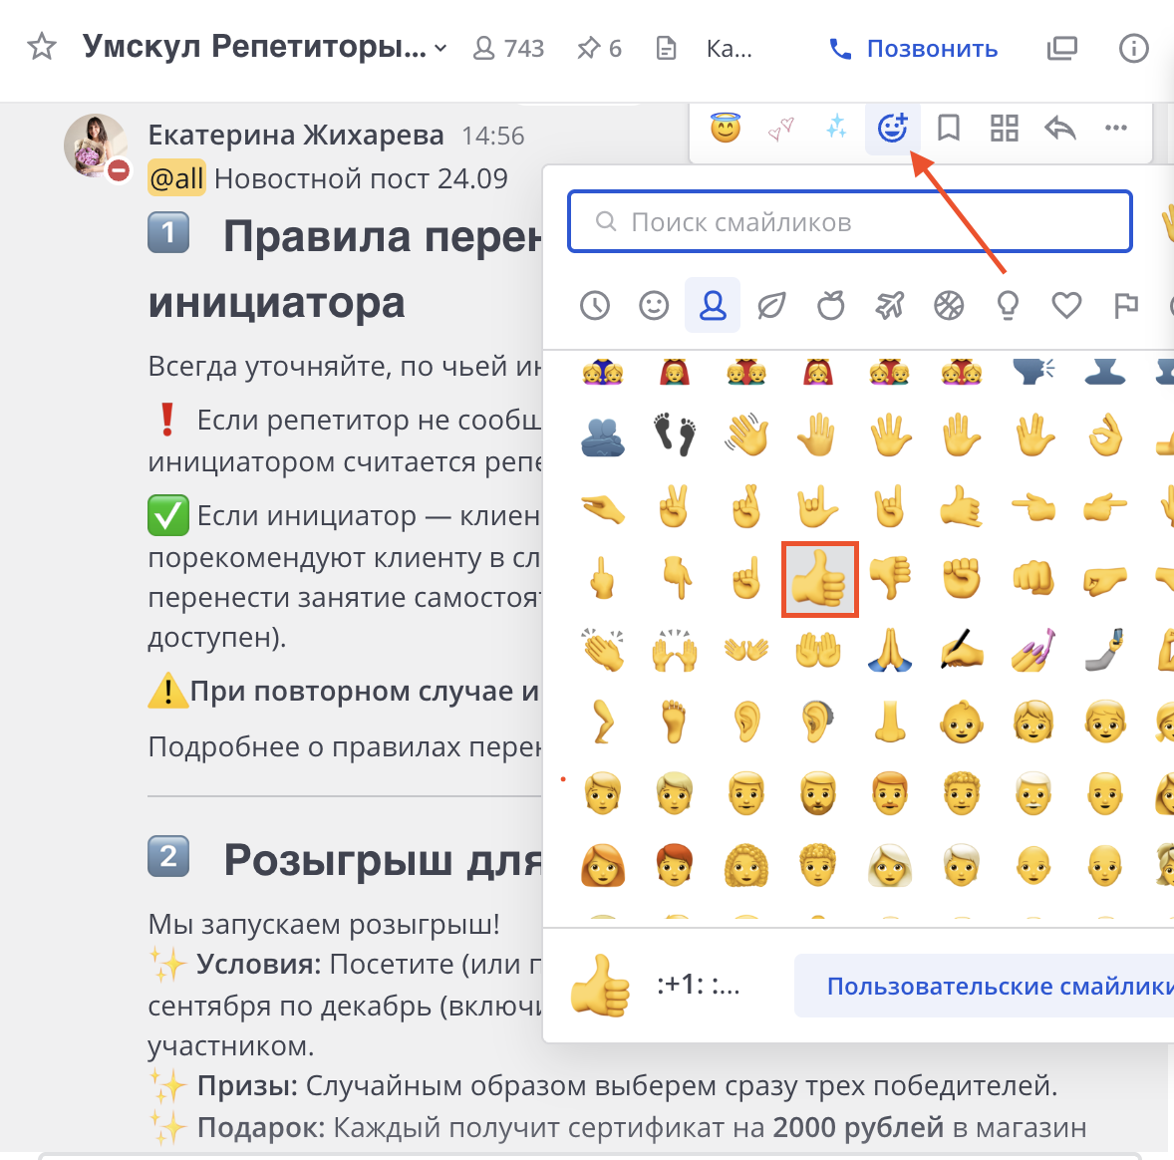Image resolution: width=1174 pixels, height=1160 pixels.
Task: Choose the clapping hands emoji
Action: pyautogui.click(x=604, y=650)
